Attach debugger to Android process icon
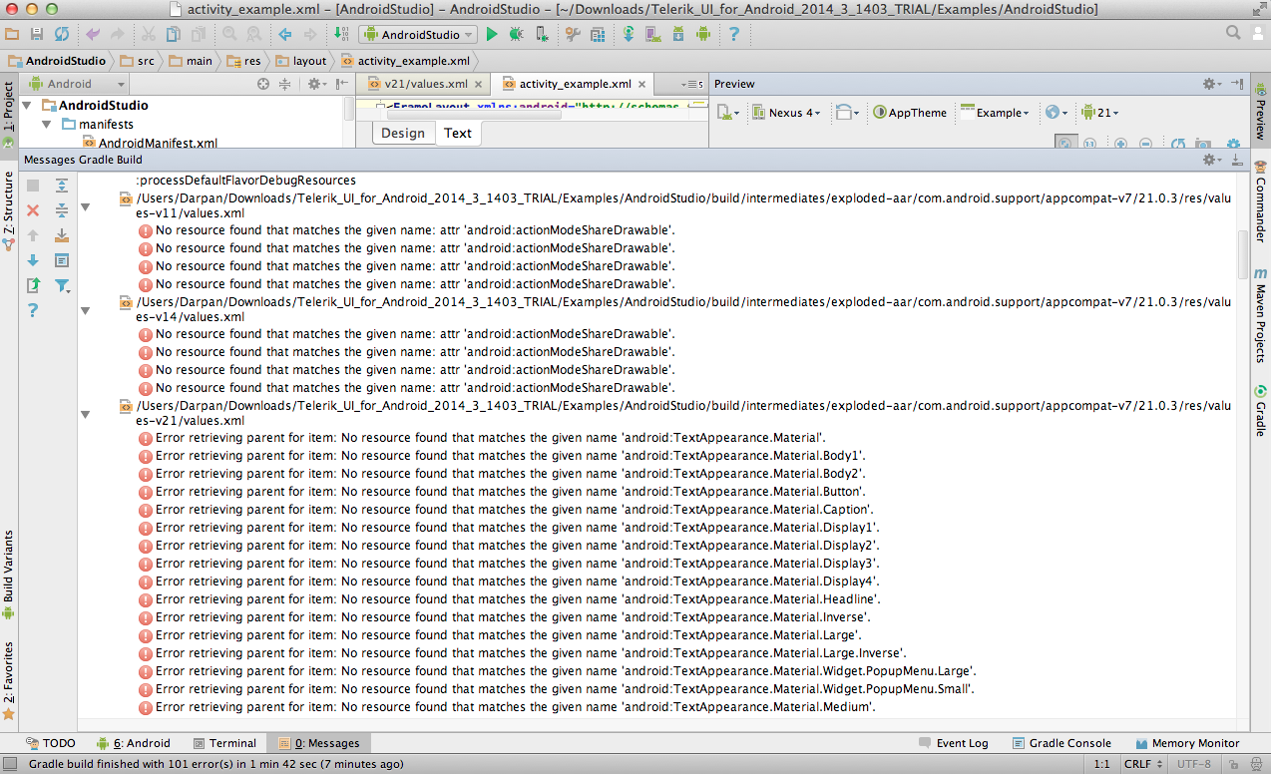Screen dimensions: 1271x774 click(542, 34)
